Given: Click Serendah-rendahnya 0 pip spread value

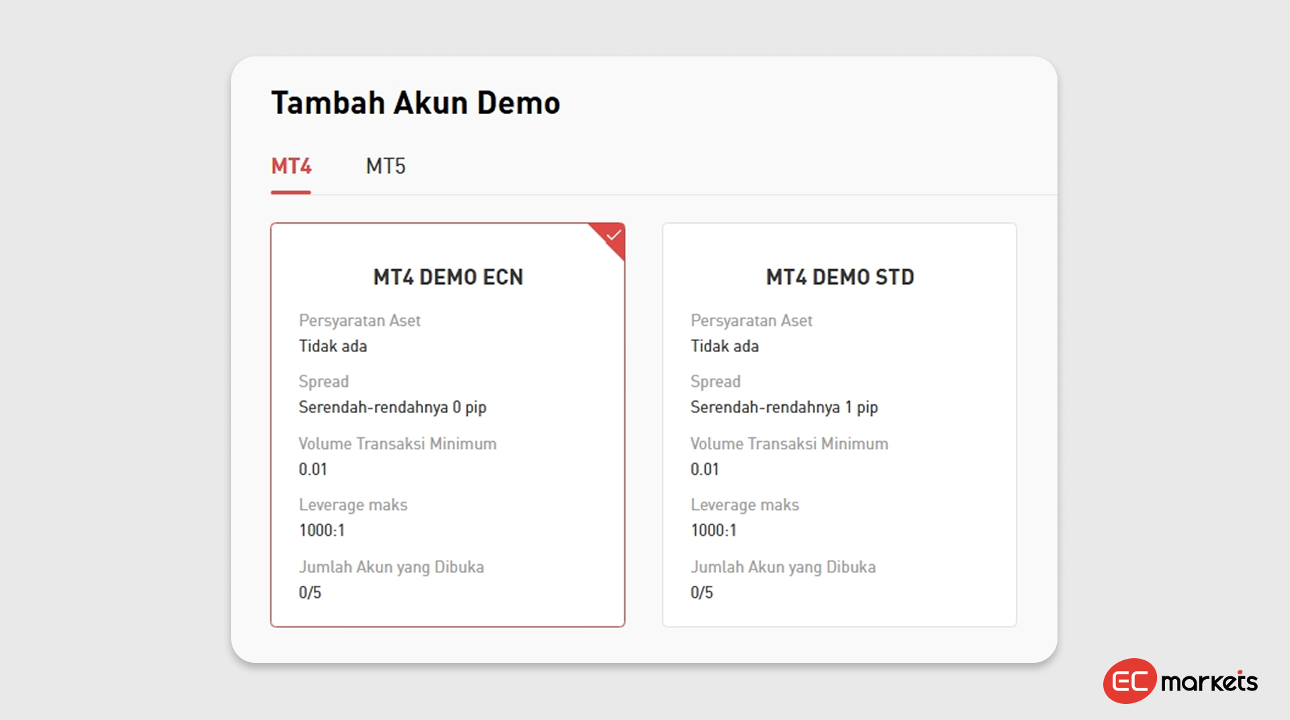Looking at the screenshot, I should [392, 407].
